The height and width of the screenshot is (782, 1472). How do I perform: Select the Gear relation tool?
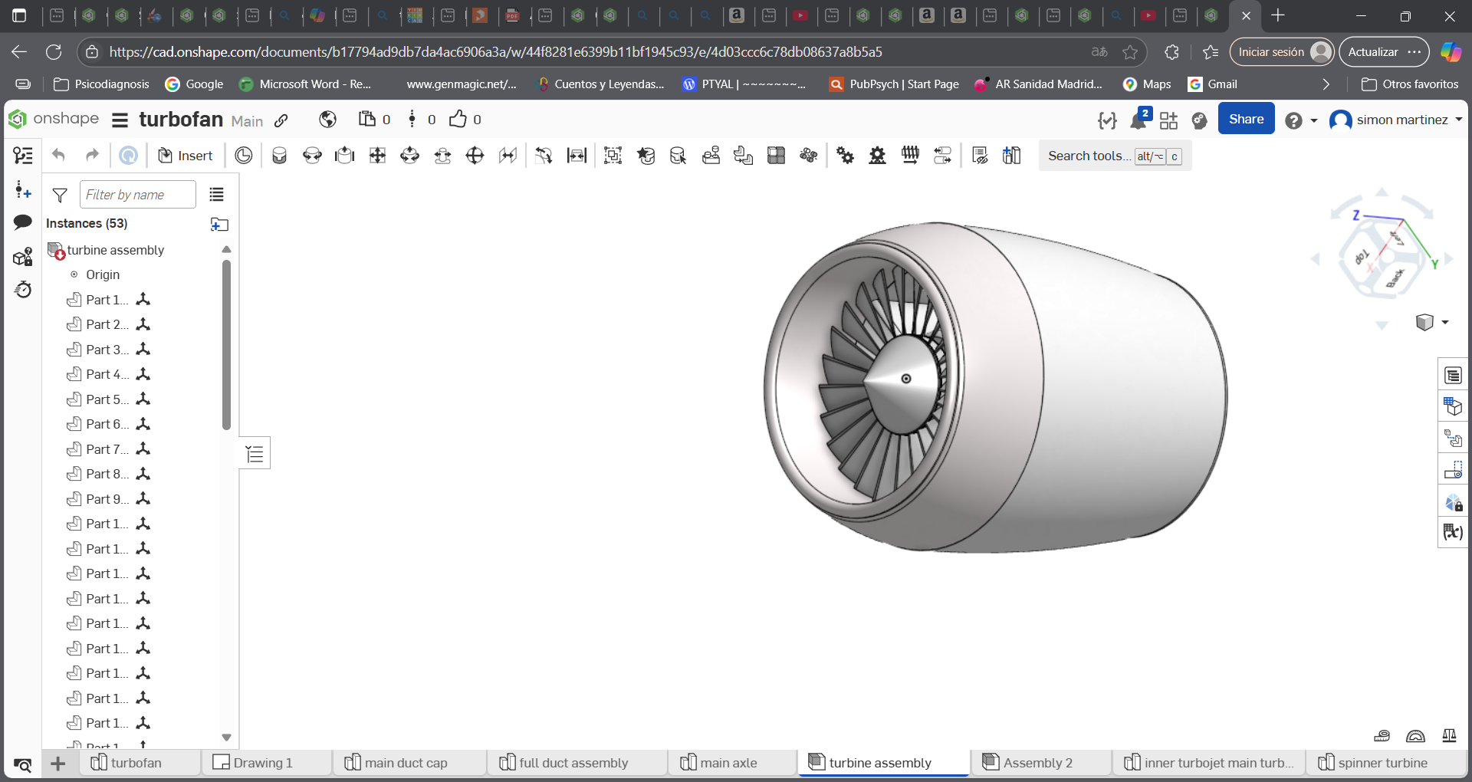point(845,156)
